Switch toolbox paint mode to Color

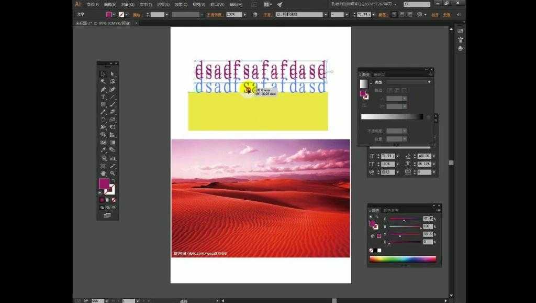click(x=102, y=200)
